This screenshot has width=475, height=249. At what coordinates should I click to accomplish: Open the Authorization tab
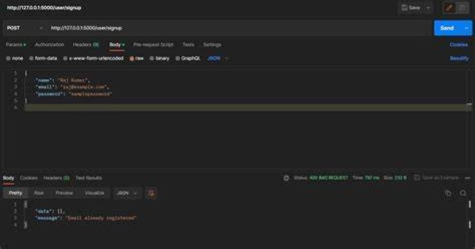coord(49,45)
